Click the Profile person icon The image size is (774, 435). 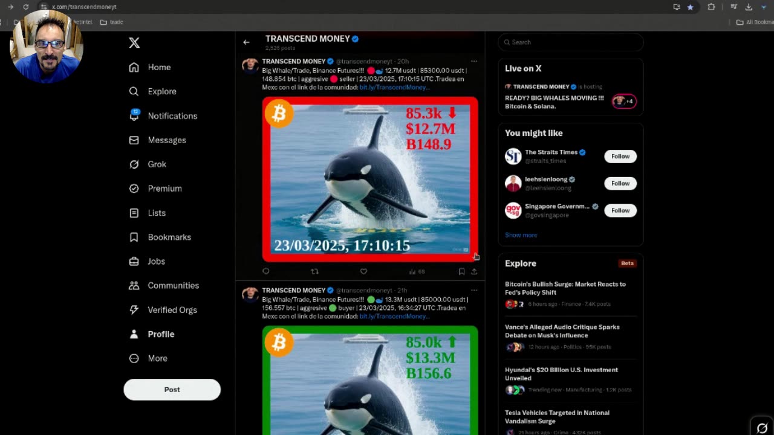tap(134, 333)
